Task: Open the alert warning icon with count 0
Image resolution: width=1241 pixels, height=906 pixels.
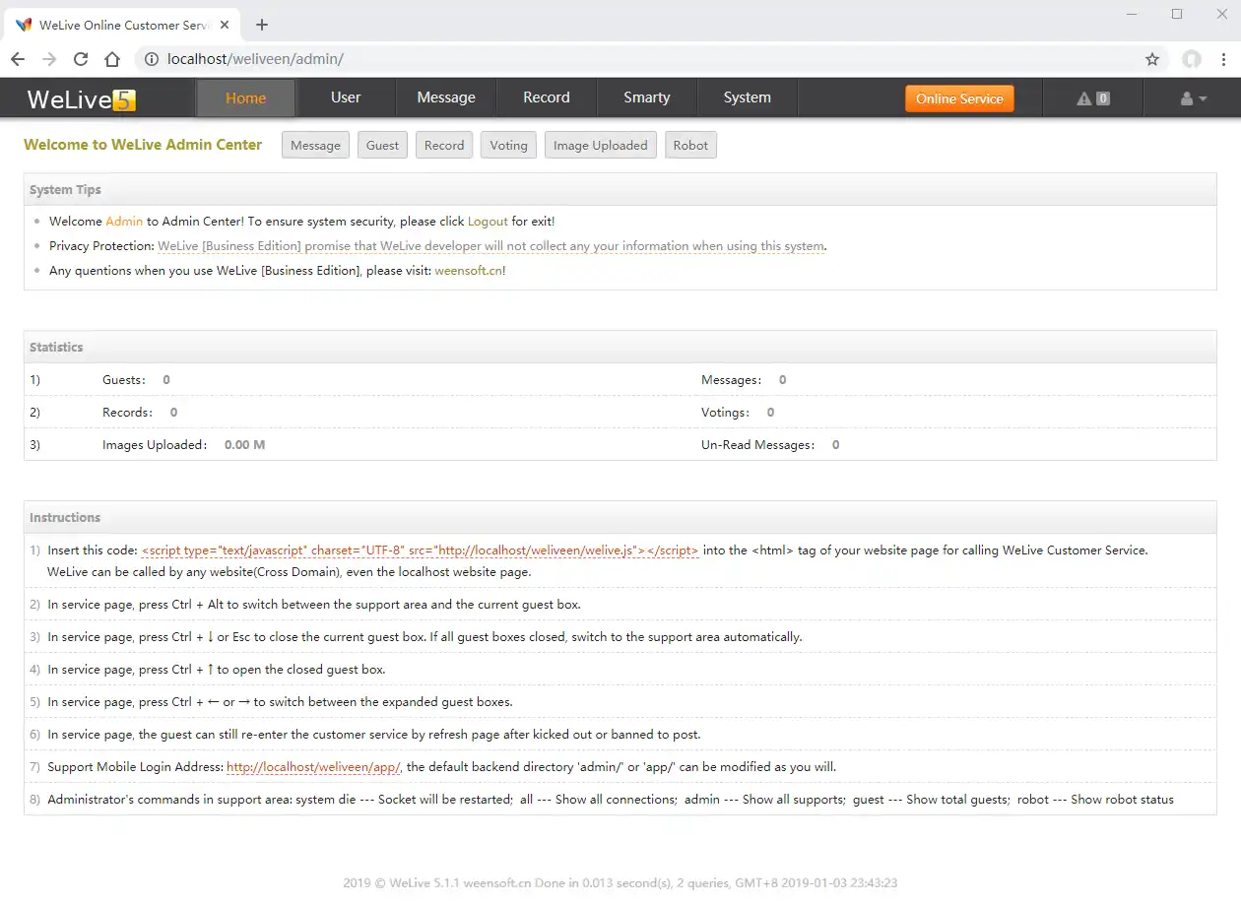Action: (1093, 98)
